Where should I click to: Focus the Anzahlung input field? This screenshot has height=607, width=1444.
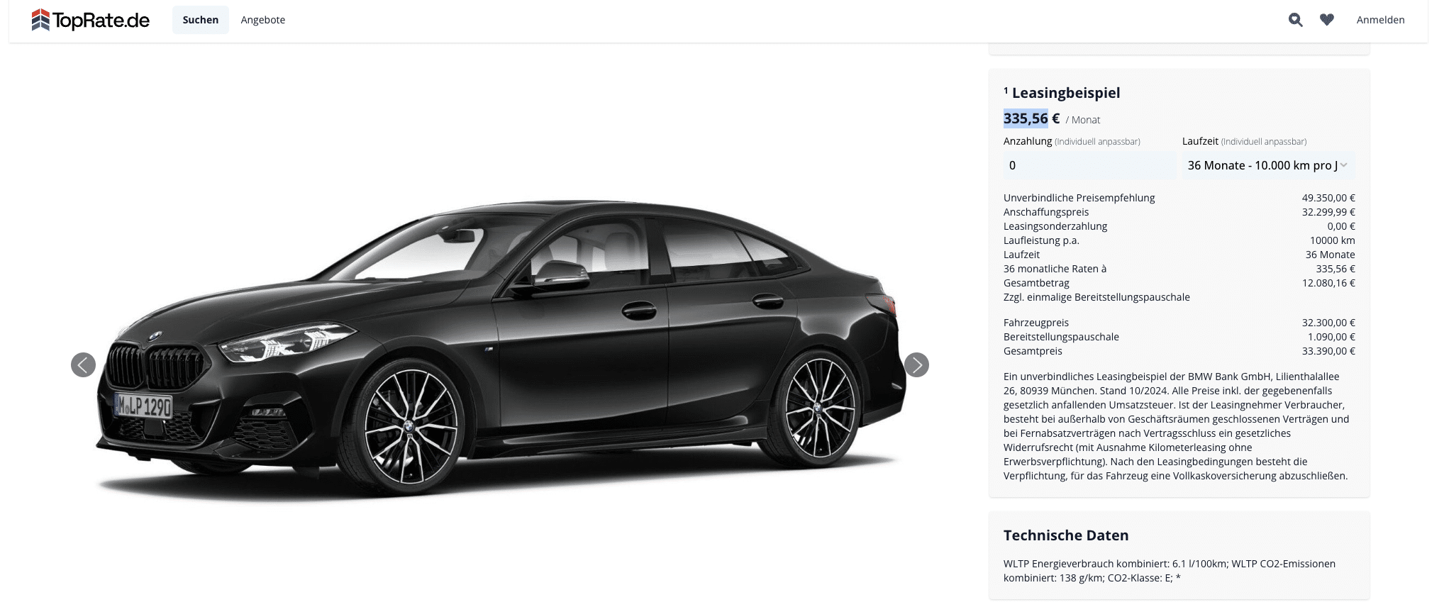1089,165
